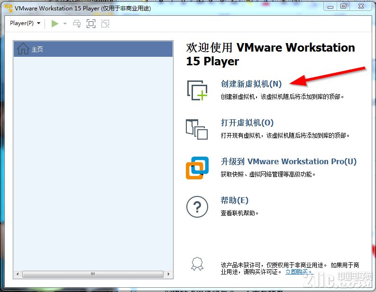Click the 立即购买 buy now link
Screen dimensions: 376x292
pyautogui.click(x=299, y=272)
